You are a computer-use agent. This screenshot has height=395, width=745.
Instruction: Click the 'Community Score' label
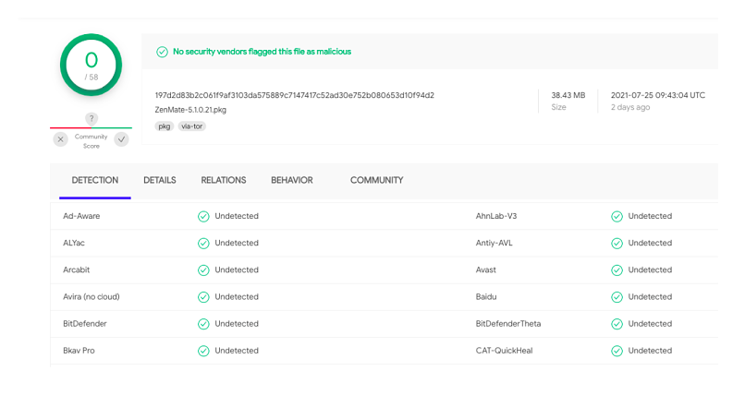pos(92,141)
